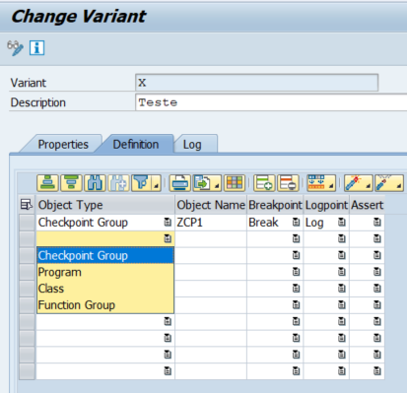Screen dimensions: 407x393
Task: Print the table with printer icon
Action: (180, 183)
